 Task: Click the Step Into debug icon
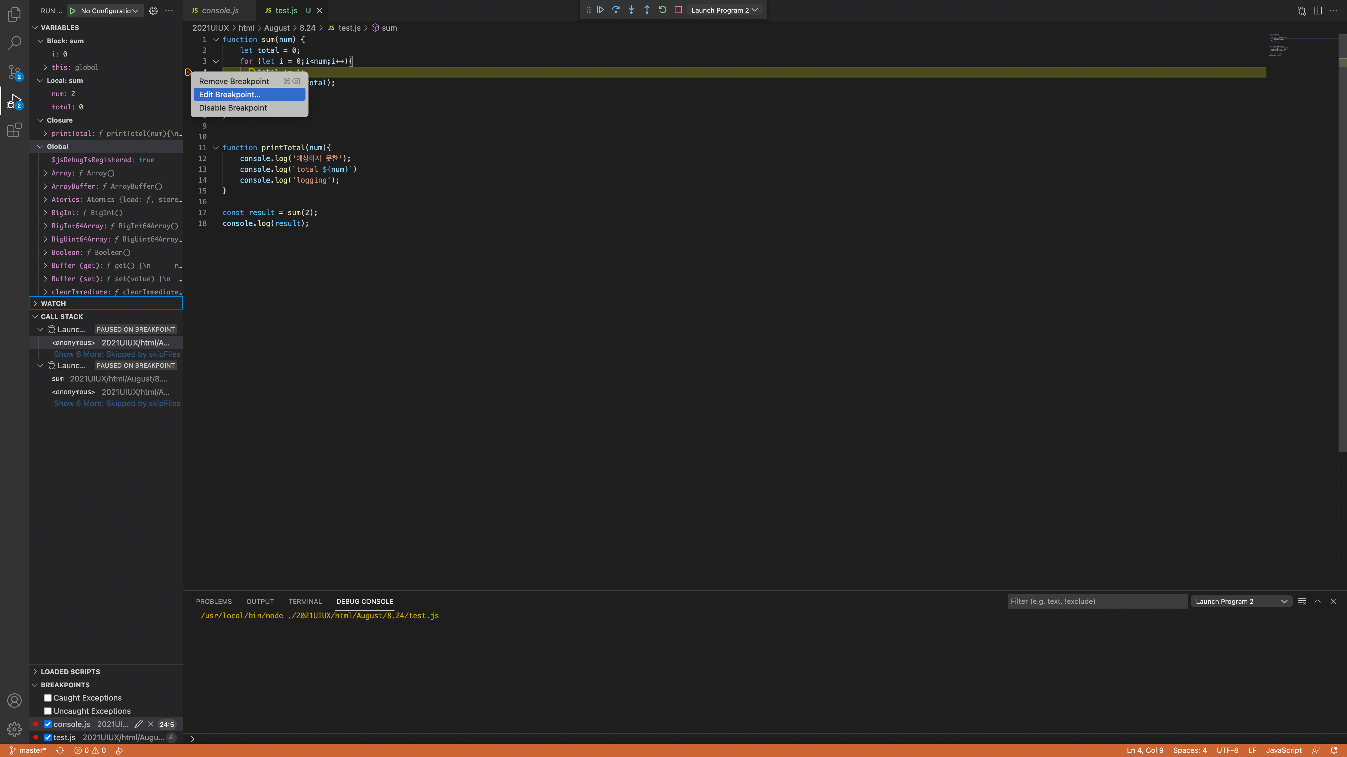click(x=631, y=10)
